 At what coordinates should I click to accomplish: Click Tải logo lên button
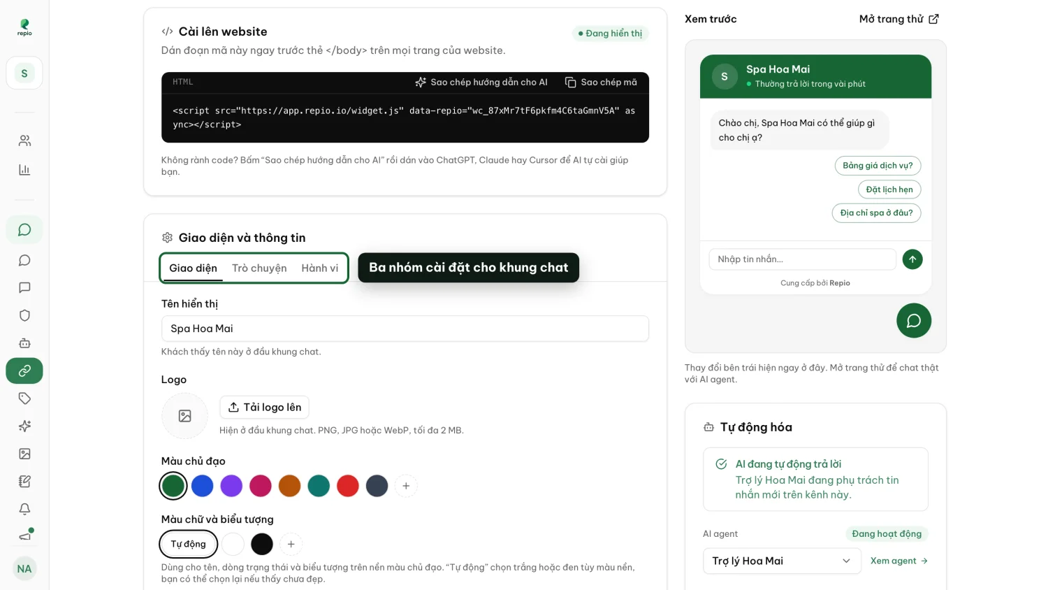264,408
